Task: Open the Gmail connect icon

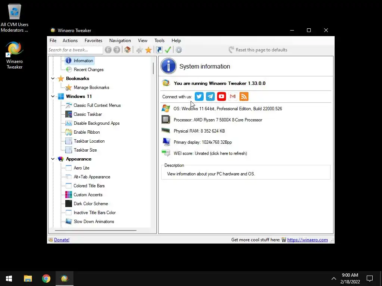Action: tap(233, 96)
